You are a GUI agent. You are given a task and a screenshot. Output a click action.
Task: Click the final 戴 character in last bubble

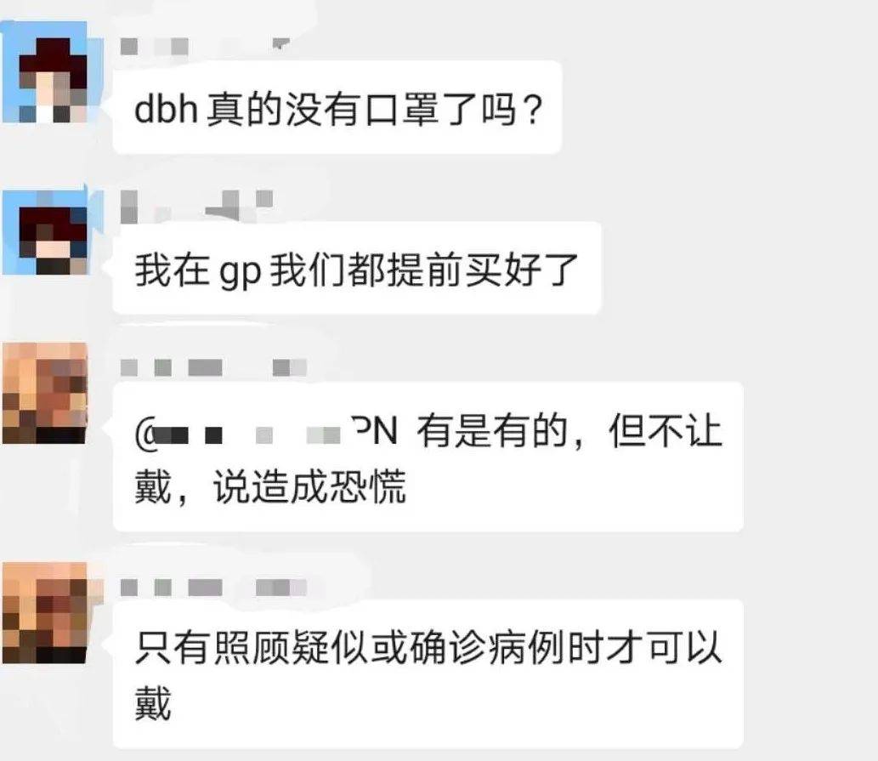tap(153, 703)
